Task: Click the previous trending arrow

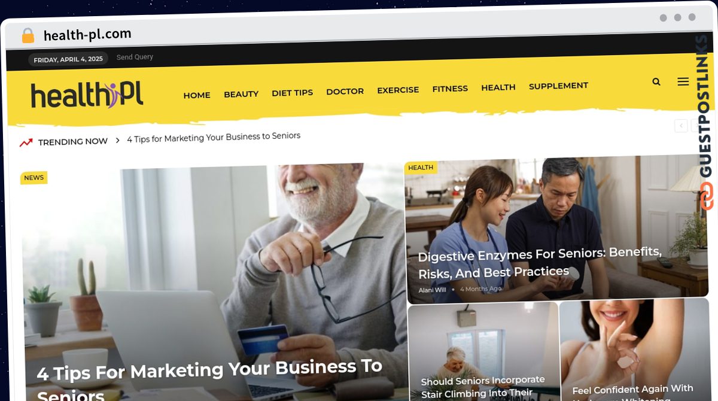Action: click(681, 126)
